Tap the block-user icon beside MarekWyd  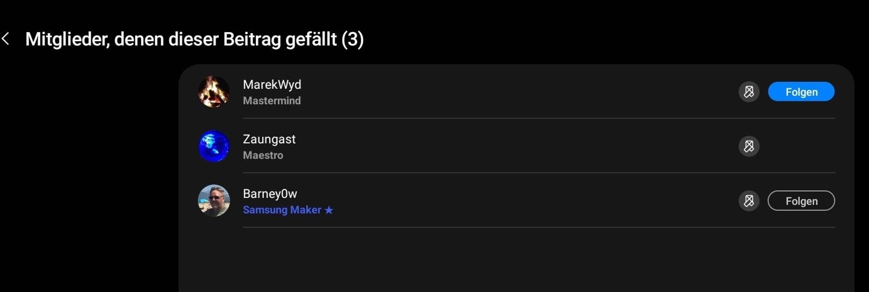[749, 92]
